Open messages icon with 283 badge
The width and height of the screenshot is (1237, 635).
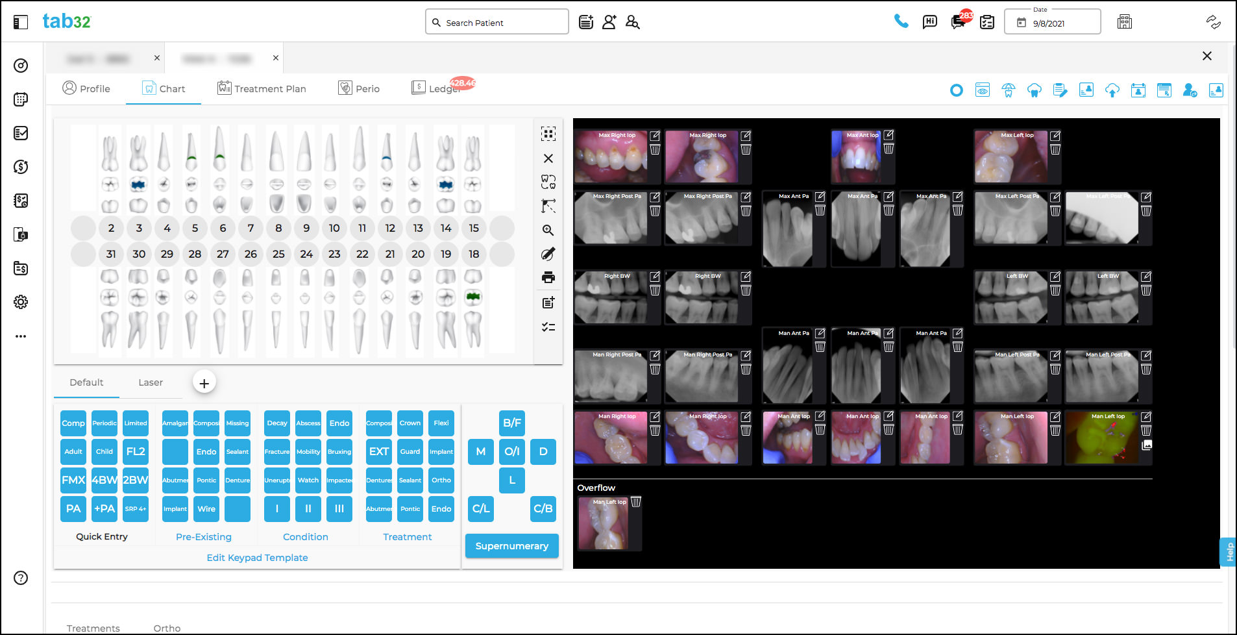(959, 21)
